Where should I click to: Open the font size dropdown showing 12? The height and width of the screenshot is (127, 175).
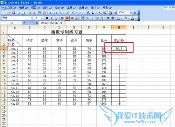coord(42,18)
